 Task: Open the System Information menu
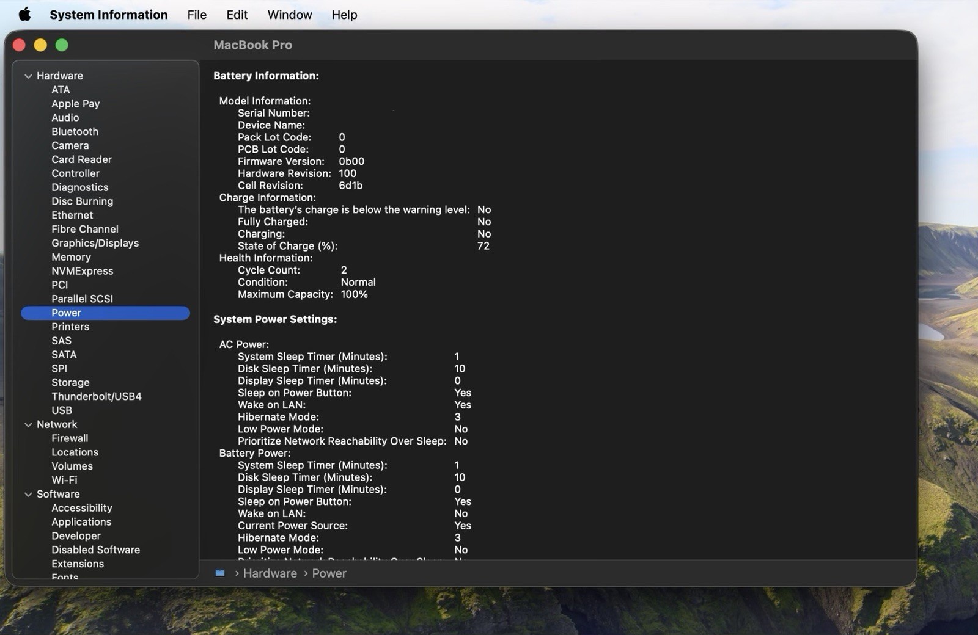click(x=109, y=15)
